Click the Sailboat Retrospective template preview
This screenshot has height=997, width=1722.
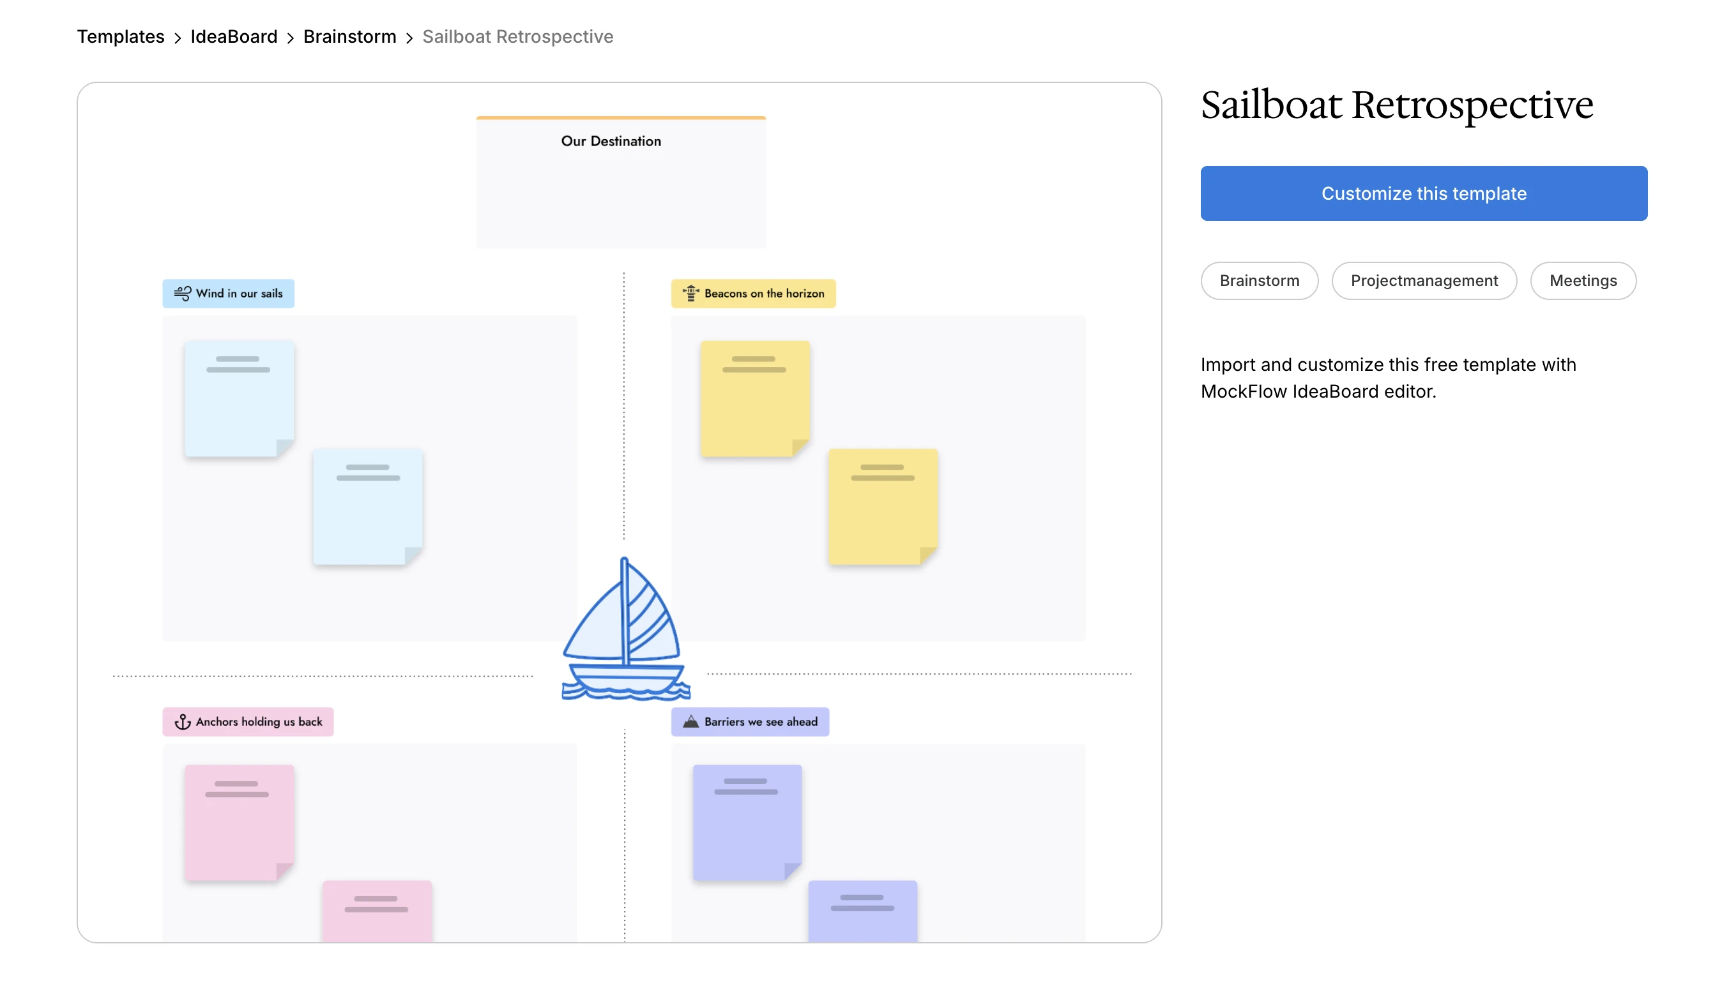click(x=619, y=513)
